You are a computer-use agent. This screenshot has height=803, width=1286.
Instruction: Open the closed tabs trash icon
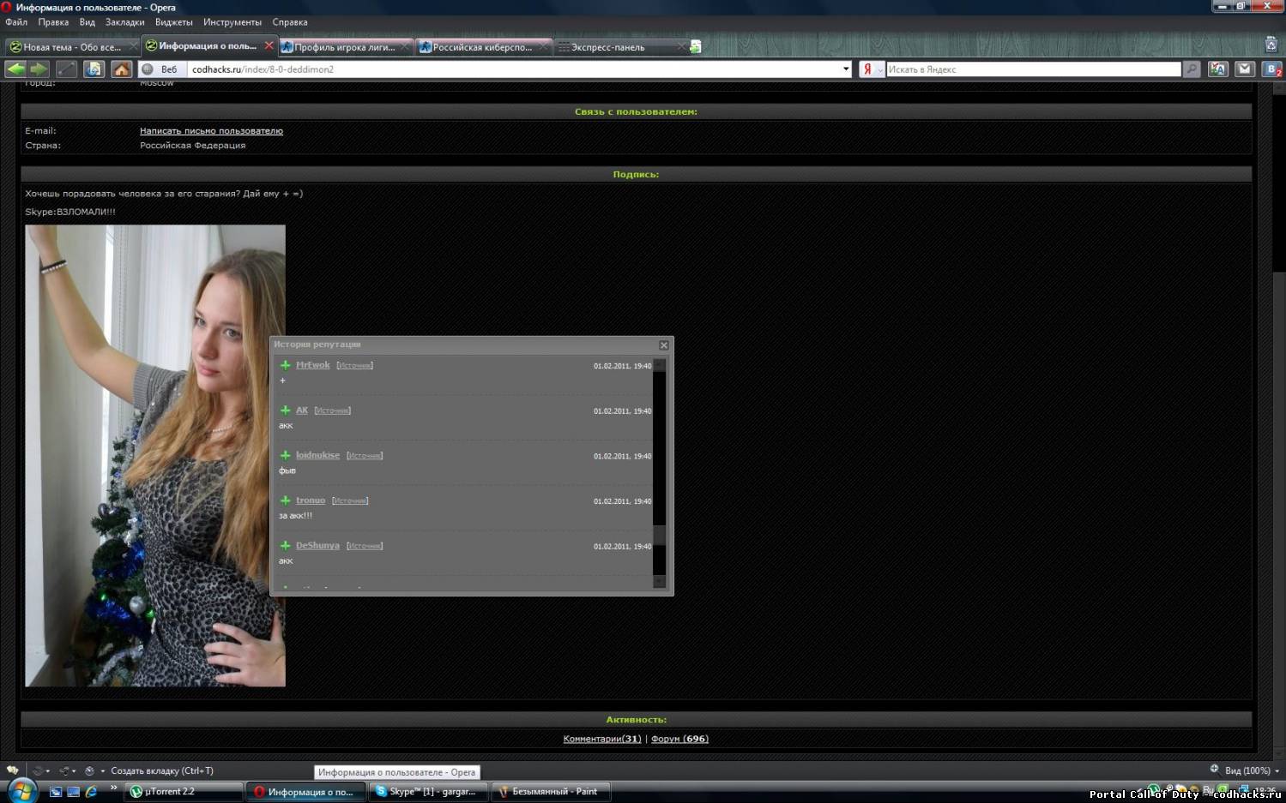coord(1271,45)
